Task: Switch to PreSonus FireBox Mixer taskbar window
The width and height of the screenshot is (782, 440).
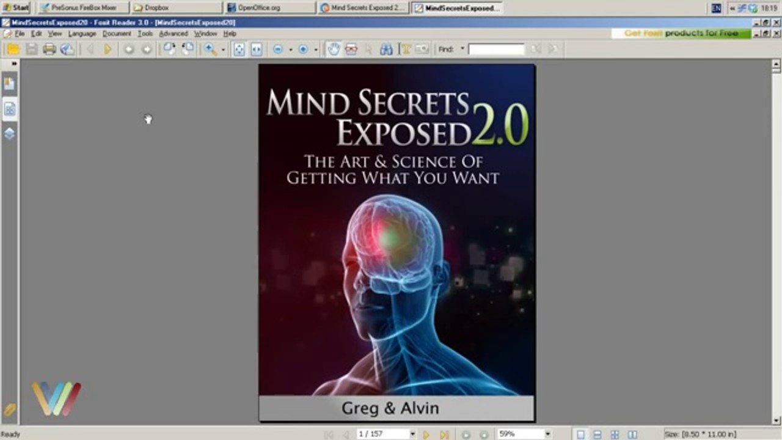Action: tap(84, 8)
